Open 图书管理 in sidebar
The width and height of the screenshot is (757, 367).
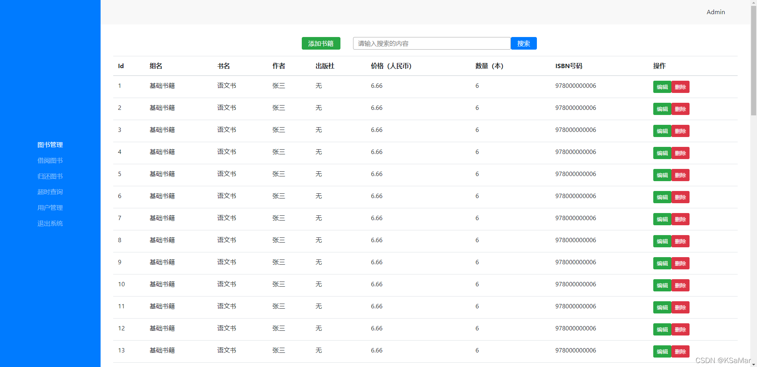[50, 145]
